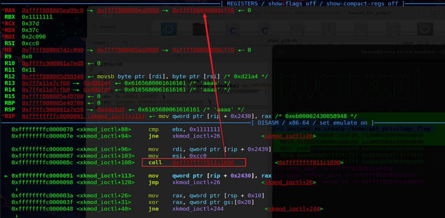
Task: Open the text editor hamburger menu
Action: pos(427,43)
